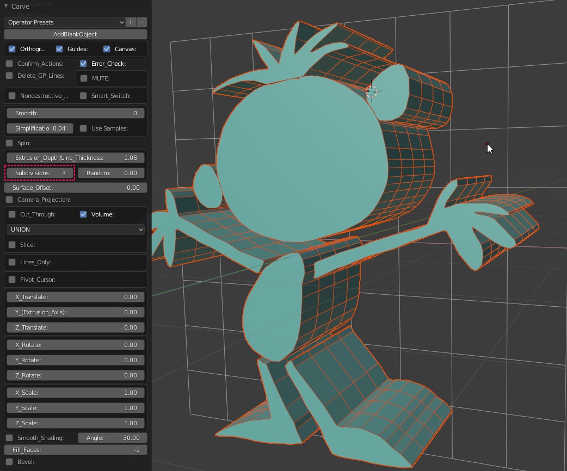Click the Angle value field

click(x=113, y=438)
